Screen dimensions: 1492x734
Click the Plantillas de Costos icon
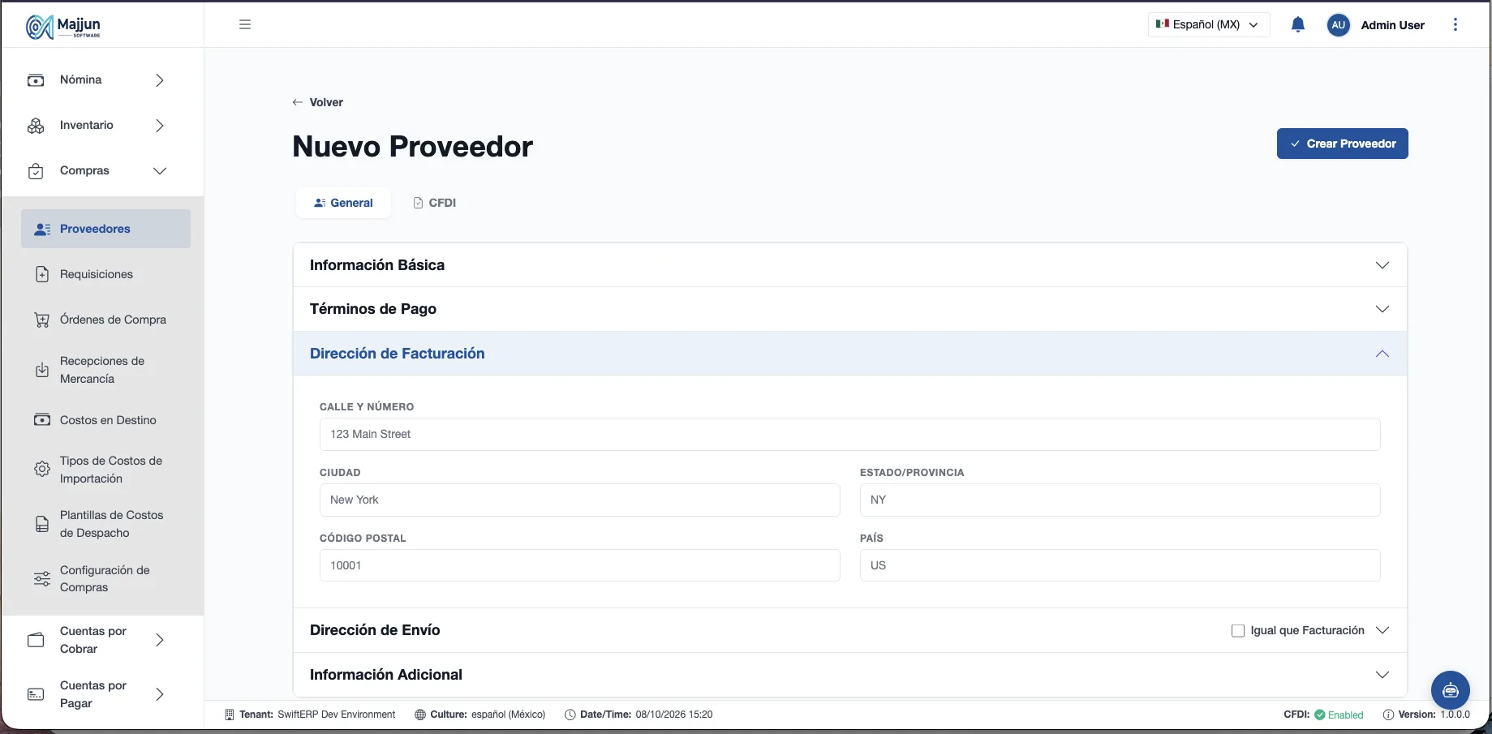click(42, 524)
